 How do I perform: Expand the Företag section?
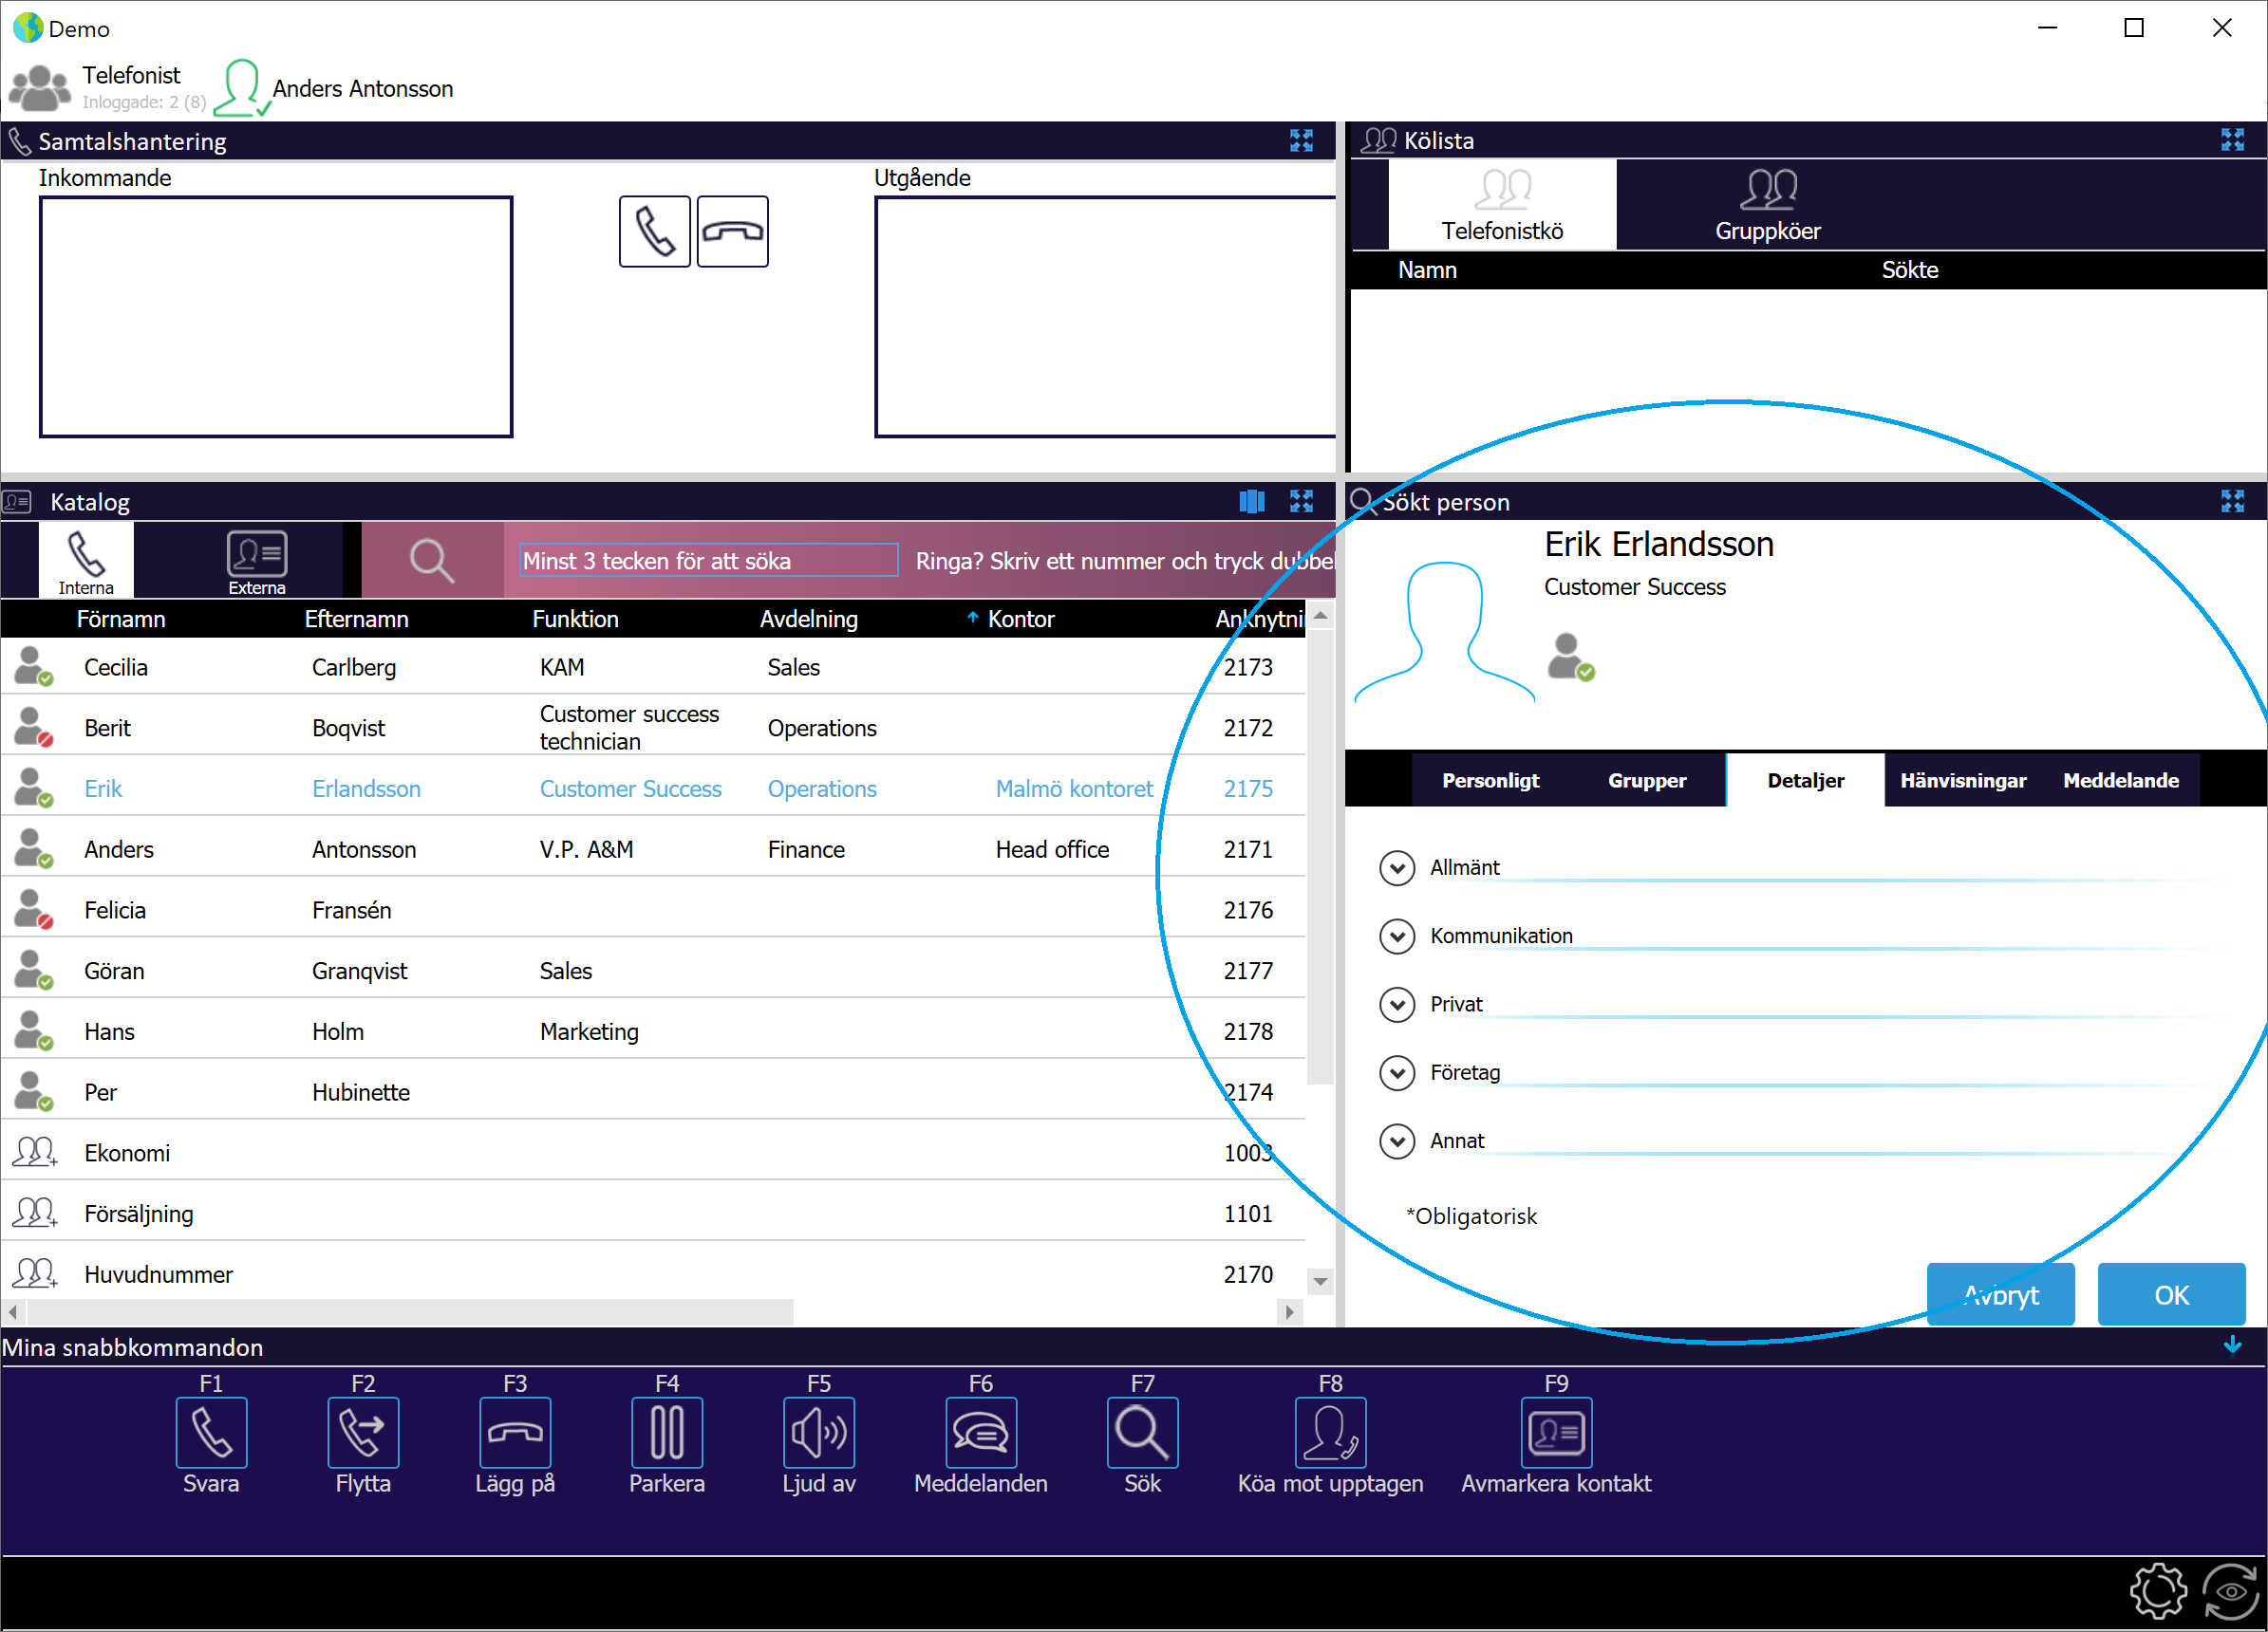(1397, 1072)
